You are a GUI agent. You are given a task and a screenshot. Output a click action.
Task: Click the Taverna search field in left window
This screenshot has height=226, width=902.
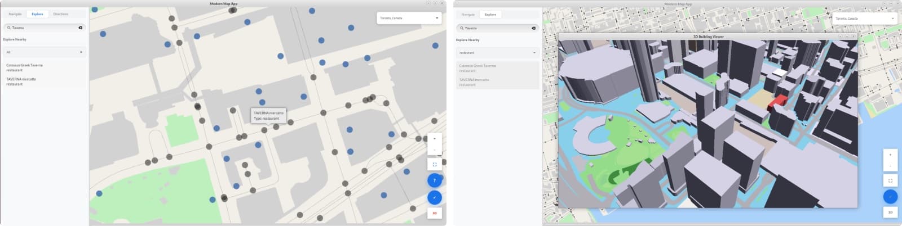pos(44,28)
